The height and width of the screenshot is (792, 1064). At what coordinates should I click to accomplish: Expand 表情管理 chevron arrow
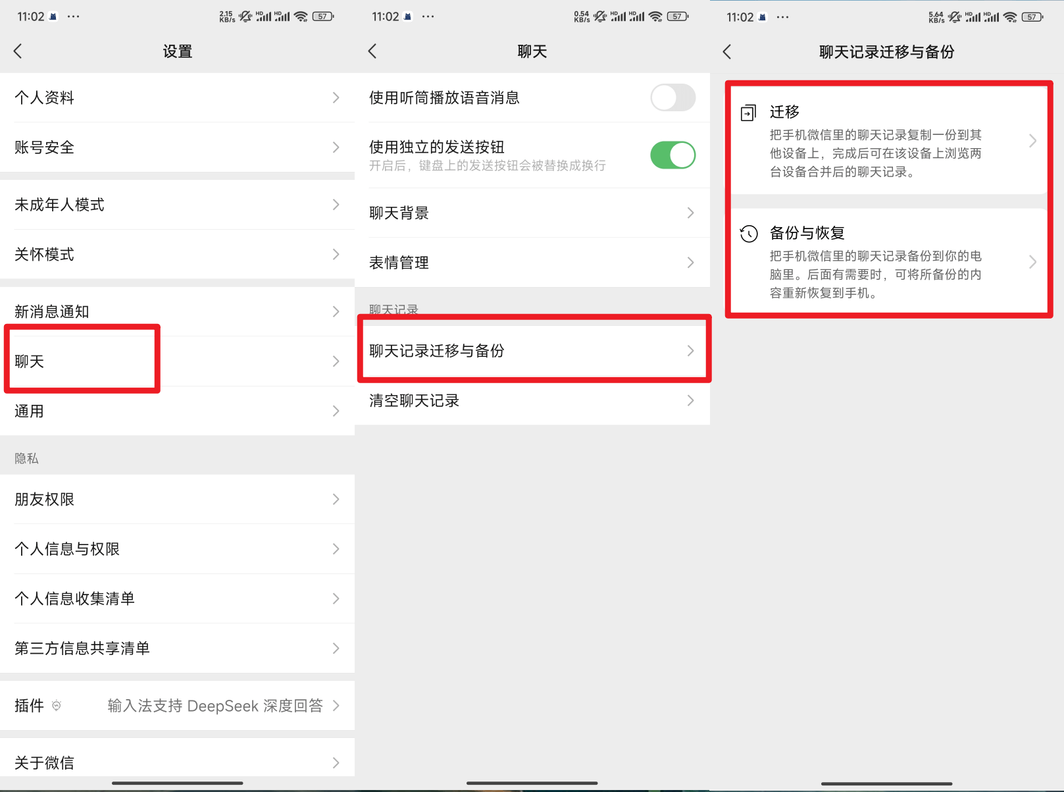tap(690, 263)
